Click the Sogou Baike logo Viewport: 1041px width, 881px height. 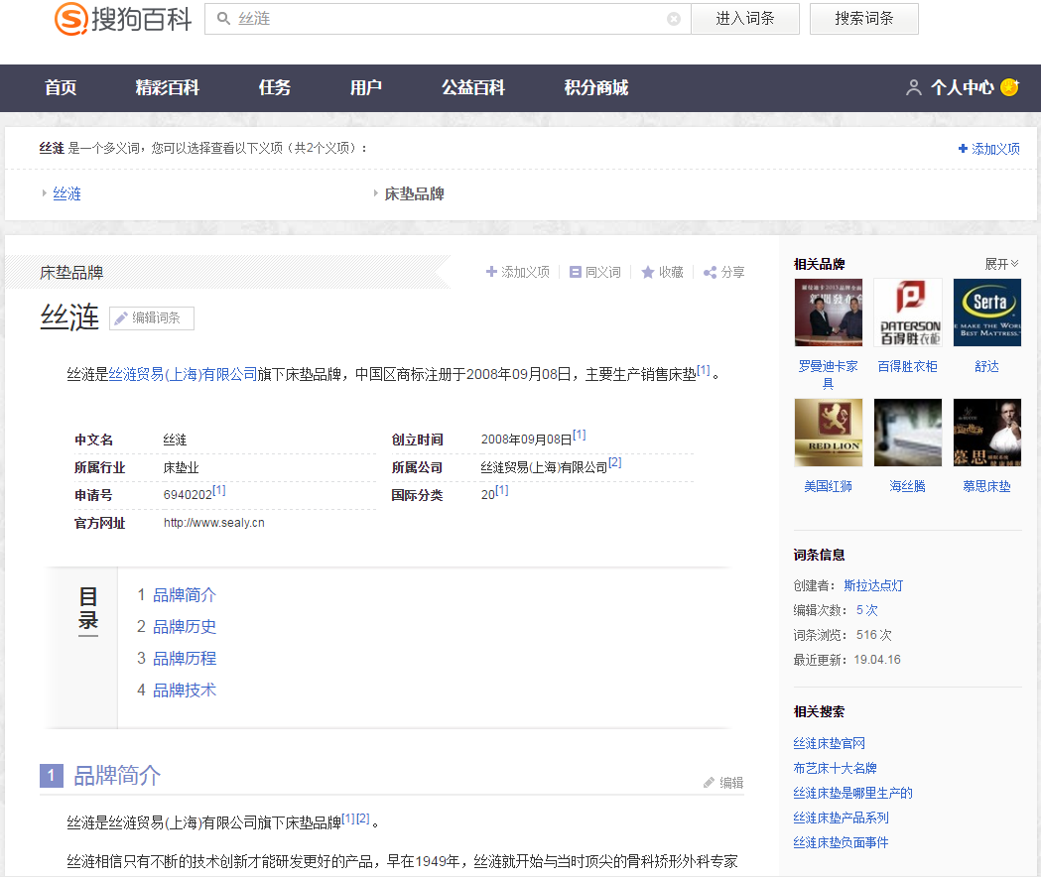click(x=123, y=19)
